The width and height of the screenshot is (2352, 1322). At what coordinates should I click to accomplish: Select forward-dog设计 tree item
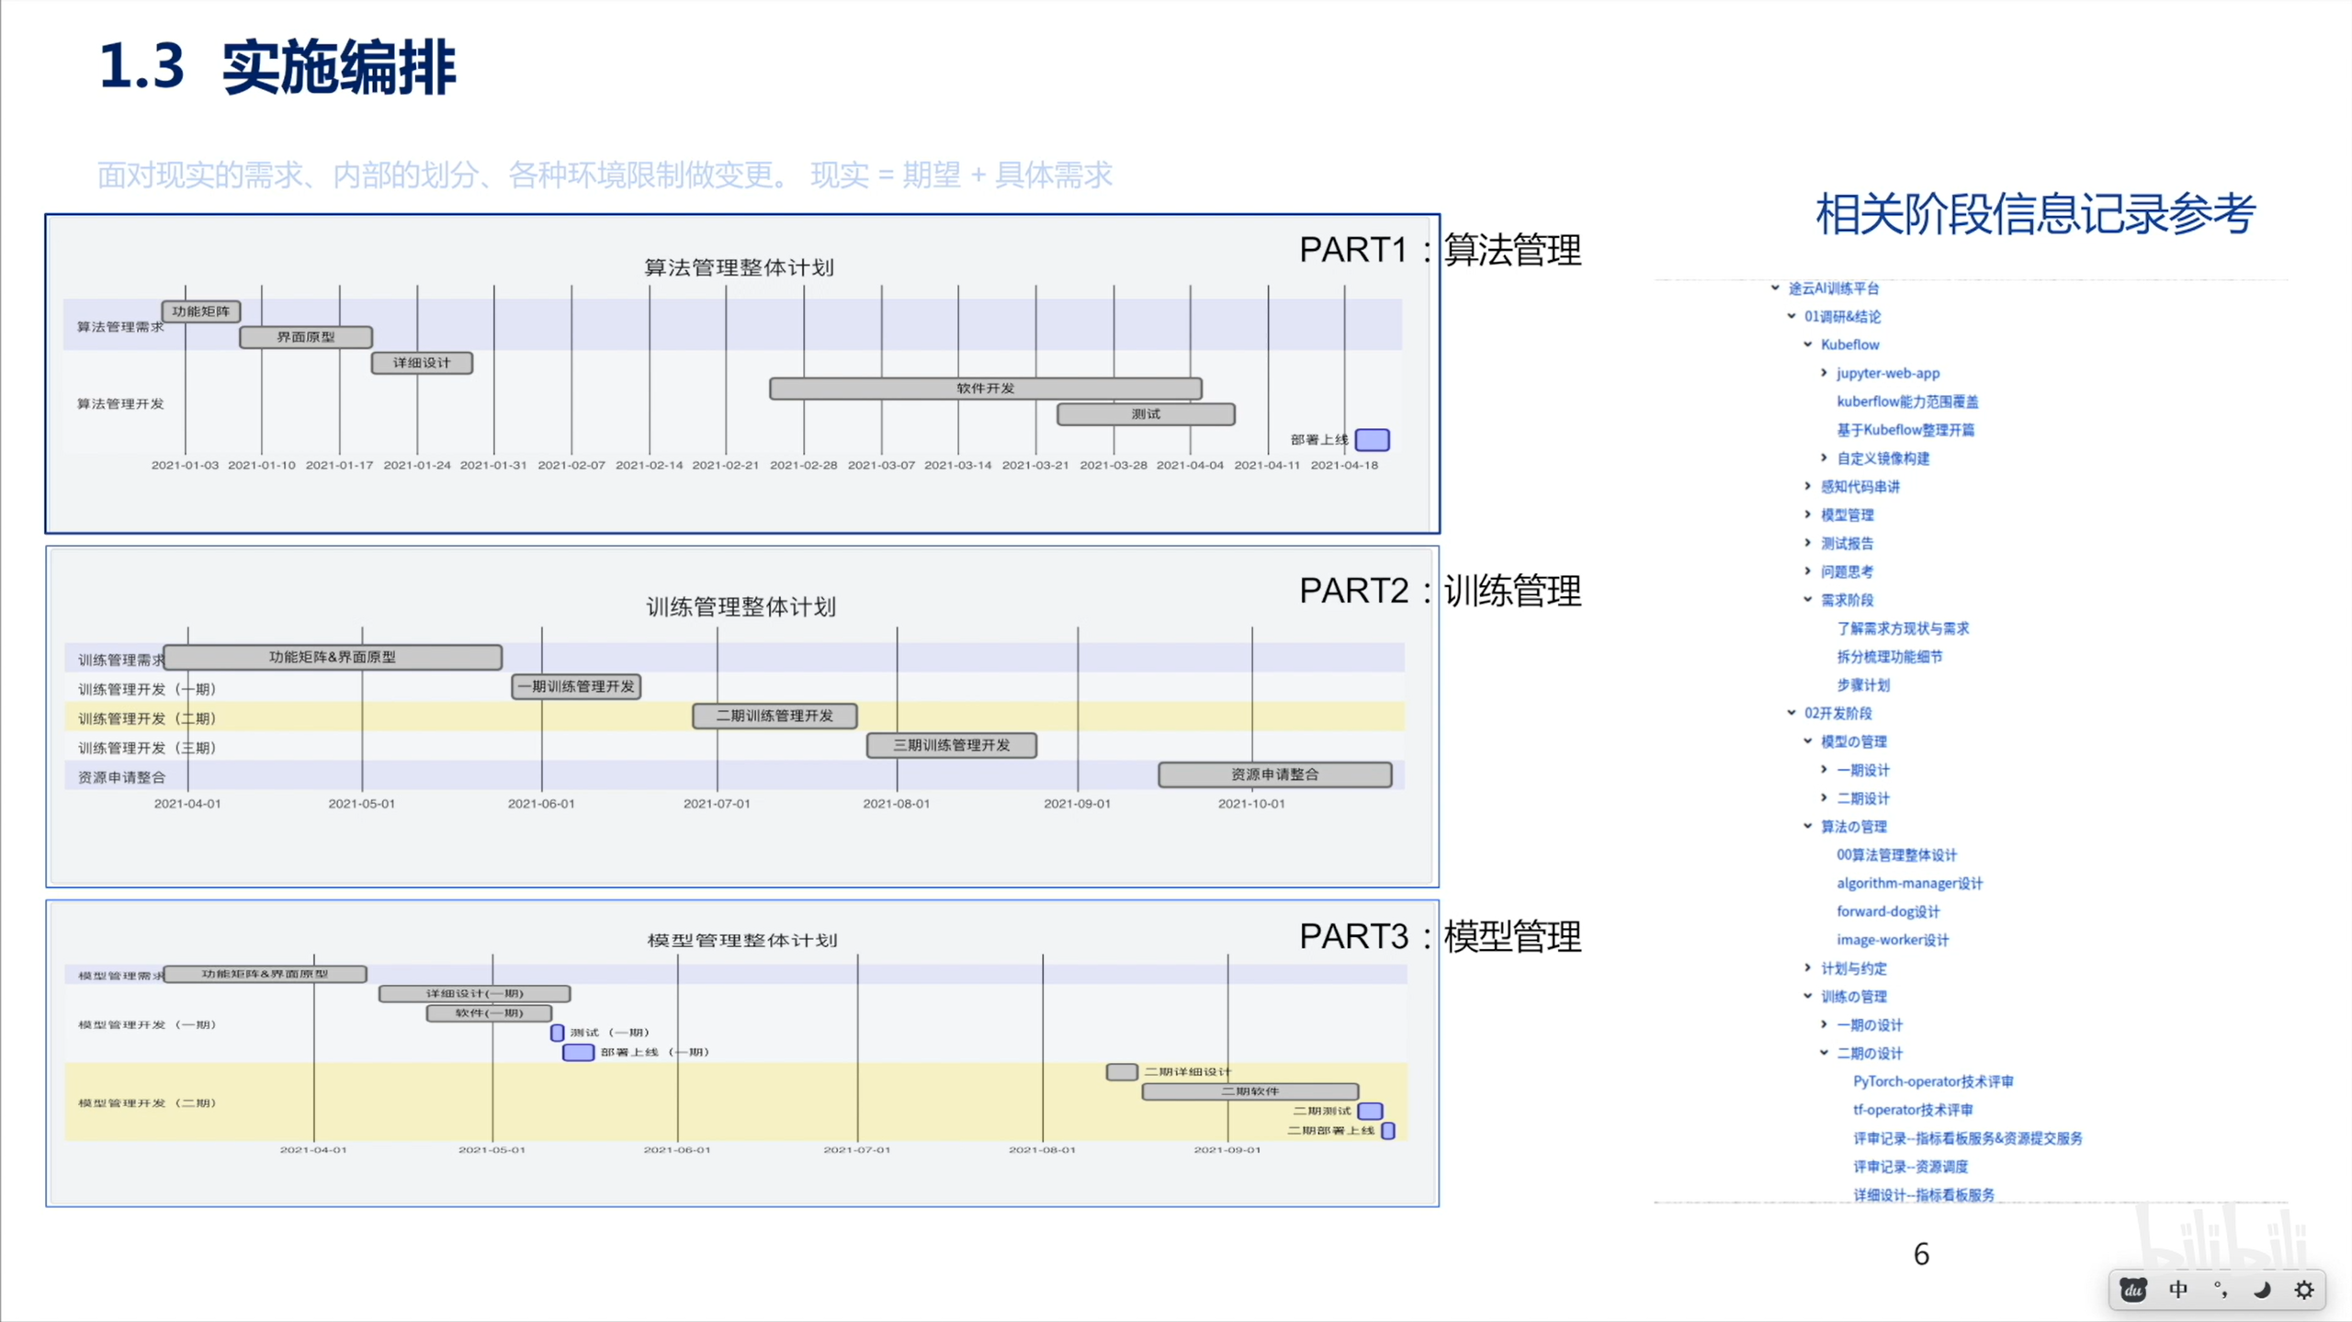[x=1888, y=911]
